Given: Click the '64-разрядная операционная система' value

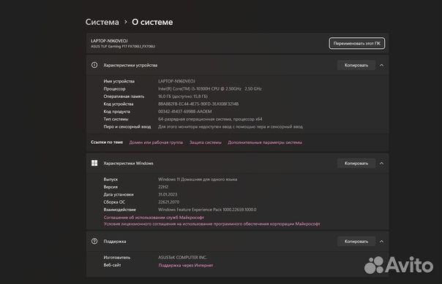Looking at the screenshot, I should tap(210, 119).
